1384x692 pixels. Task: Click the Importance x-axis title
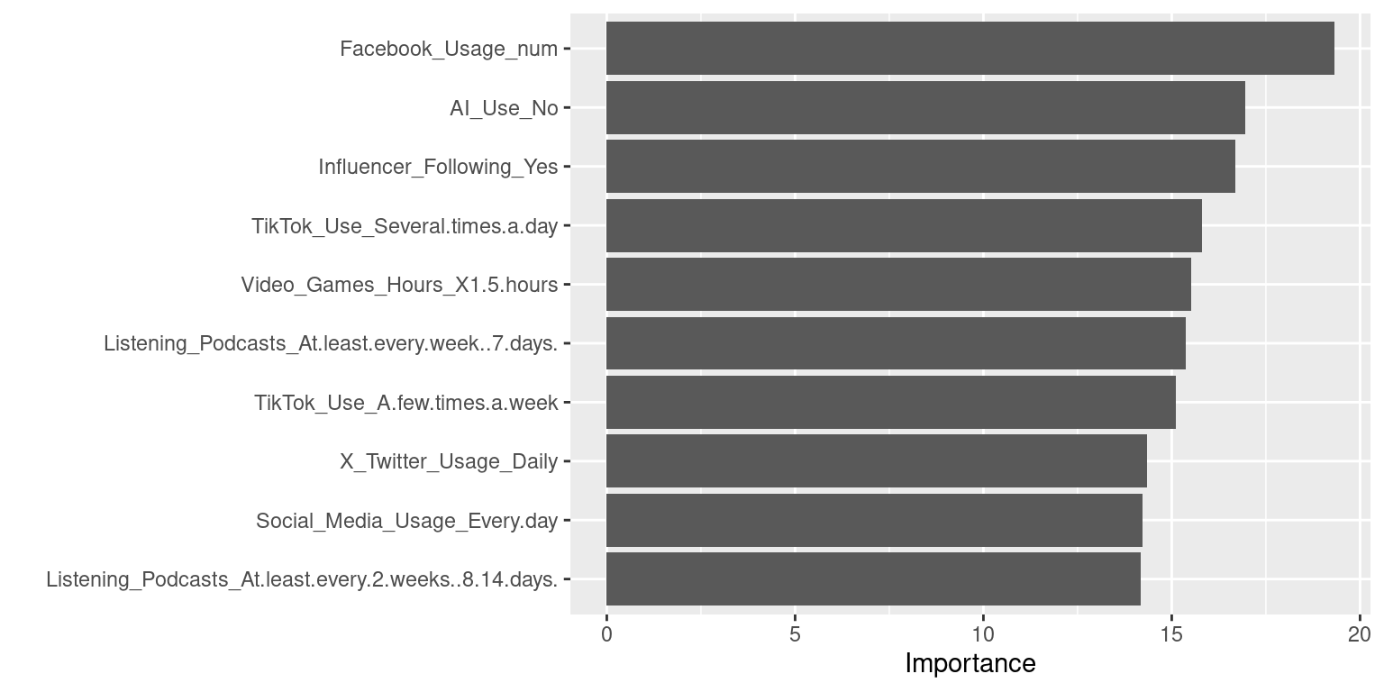(x=970, y=664)
